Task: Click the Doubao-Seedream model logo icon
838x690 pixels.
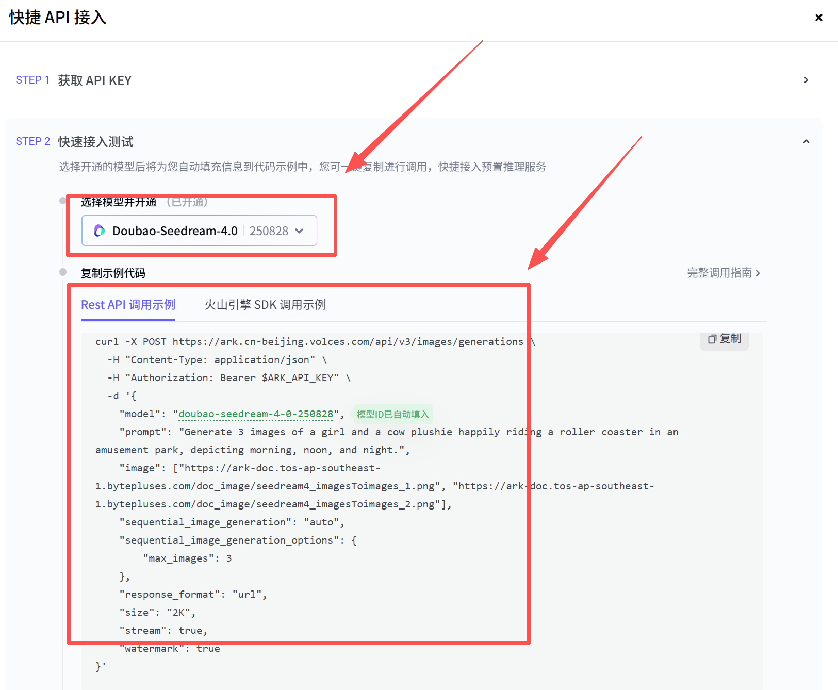Action: click(100, 231)
